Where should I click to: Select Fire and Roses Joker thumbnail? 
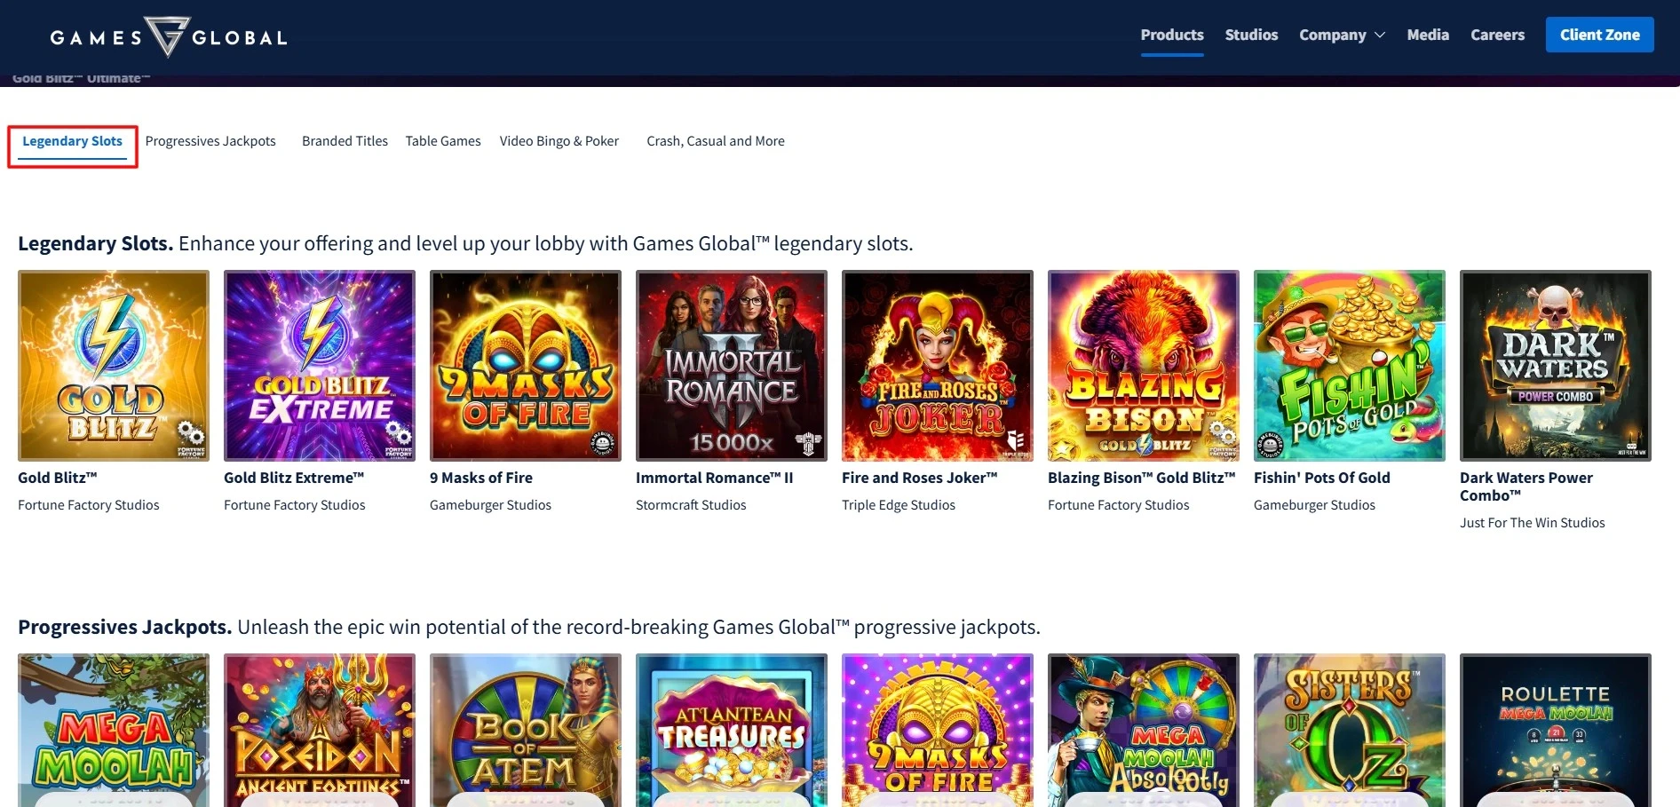[x=938, y=366]
